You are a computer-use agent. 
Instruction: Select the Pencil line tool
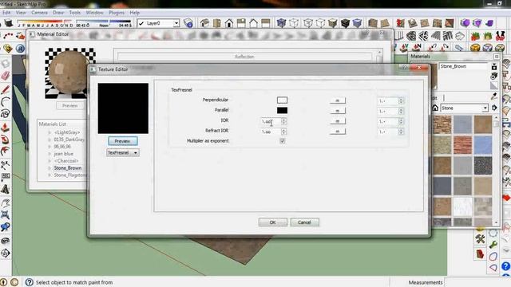6,89
